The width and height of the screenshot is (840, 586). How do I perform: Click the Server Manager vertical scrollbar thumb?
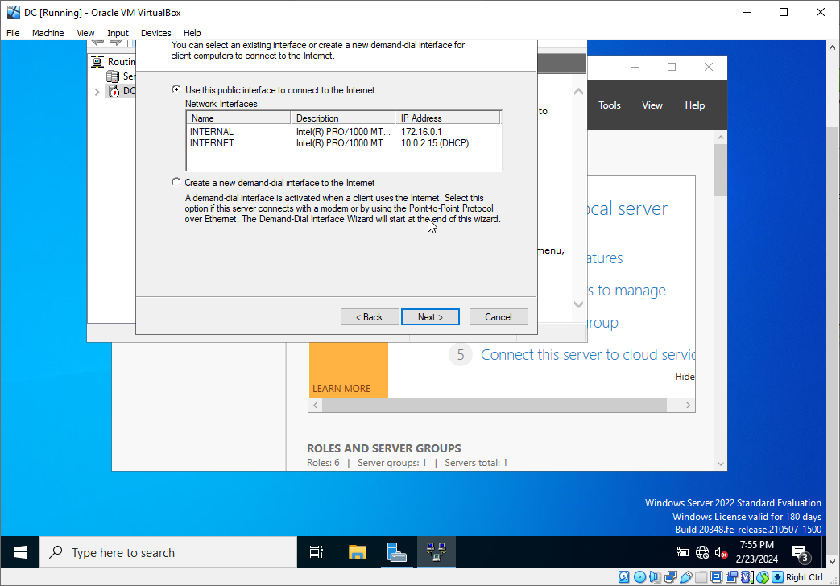(721, 170)
